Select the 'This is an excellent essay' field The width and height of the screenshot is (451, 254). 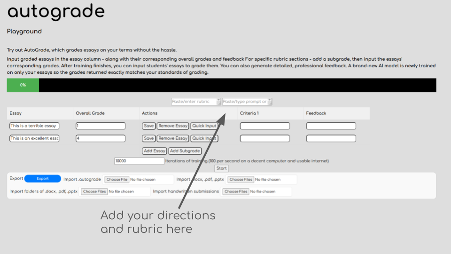(x=34, y=138)
